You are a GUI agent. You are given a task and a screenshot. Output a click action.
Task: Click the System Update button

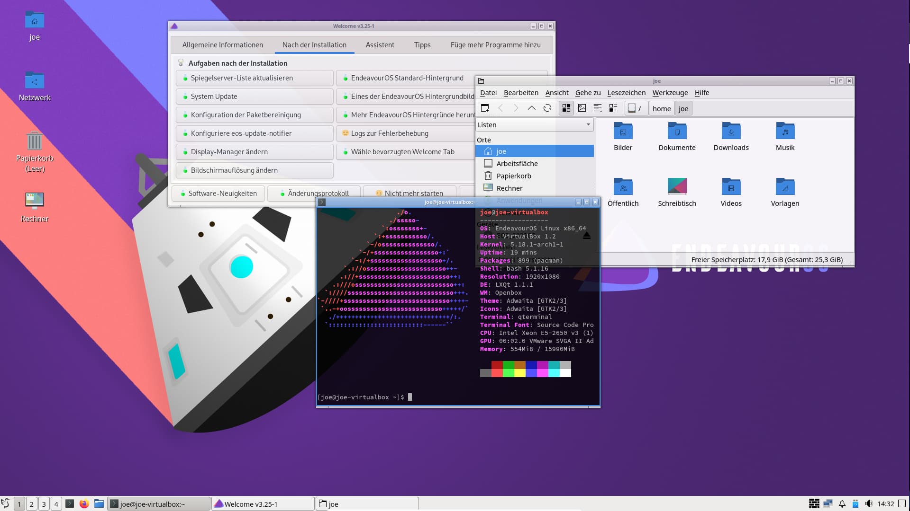click(255, 97)
